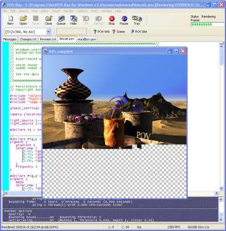This screenshot has width=226, height=231.
Task: Click the command line input field
Action: tap(72, 32)
